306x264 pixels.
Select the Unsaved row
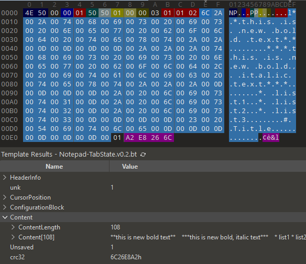click(153, 247)
